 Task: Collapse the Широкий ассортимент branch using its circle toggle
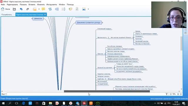[114, 68]
